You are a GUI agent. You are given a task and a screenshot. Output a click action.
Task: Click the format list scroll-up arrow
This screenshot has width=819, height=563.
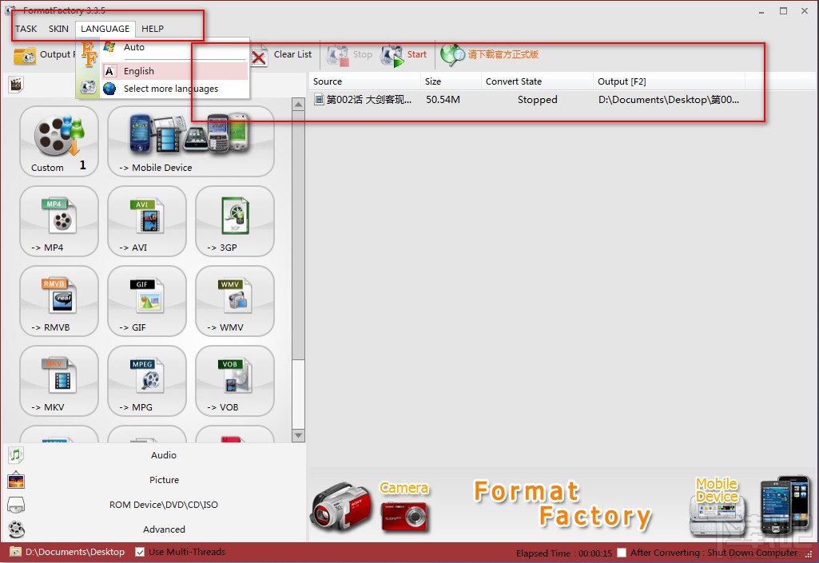(298, 105)
